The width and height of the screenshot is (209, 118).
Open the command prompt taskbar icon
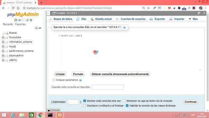pos(50,115)
